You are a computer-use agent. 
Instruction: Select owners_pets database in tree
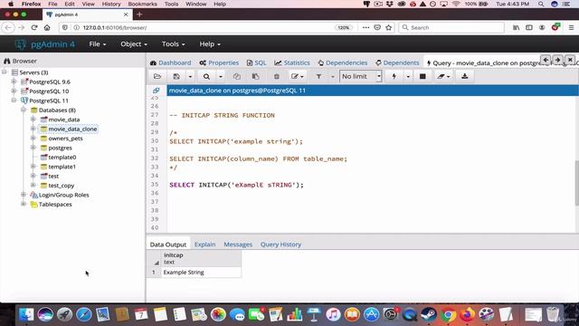65,139
